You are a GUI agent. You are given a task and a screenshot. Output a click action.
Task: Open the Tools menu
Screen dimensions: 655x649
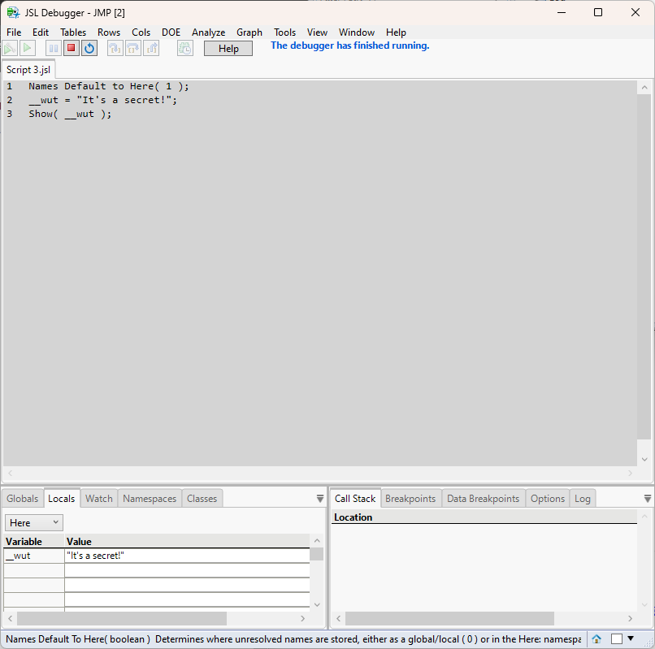tap(285, 32)
